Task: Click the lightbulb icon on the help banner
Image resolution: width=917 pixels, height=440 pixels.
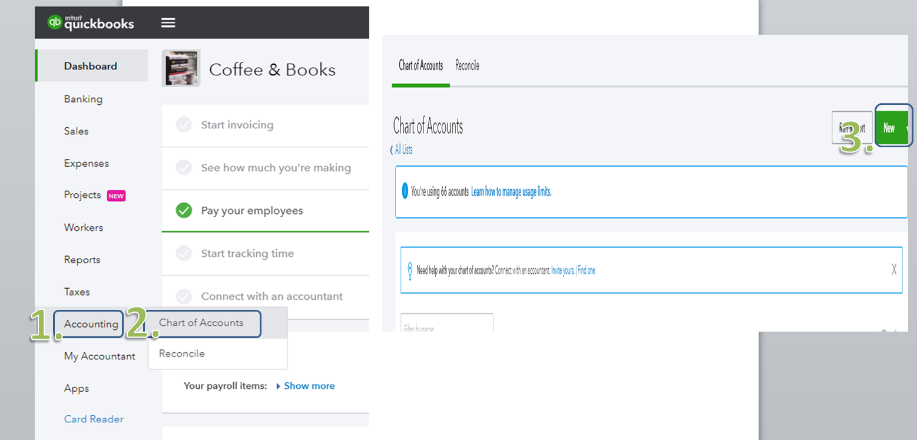Action: coord(410,270)
